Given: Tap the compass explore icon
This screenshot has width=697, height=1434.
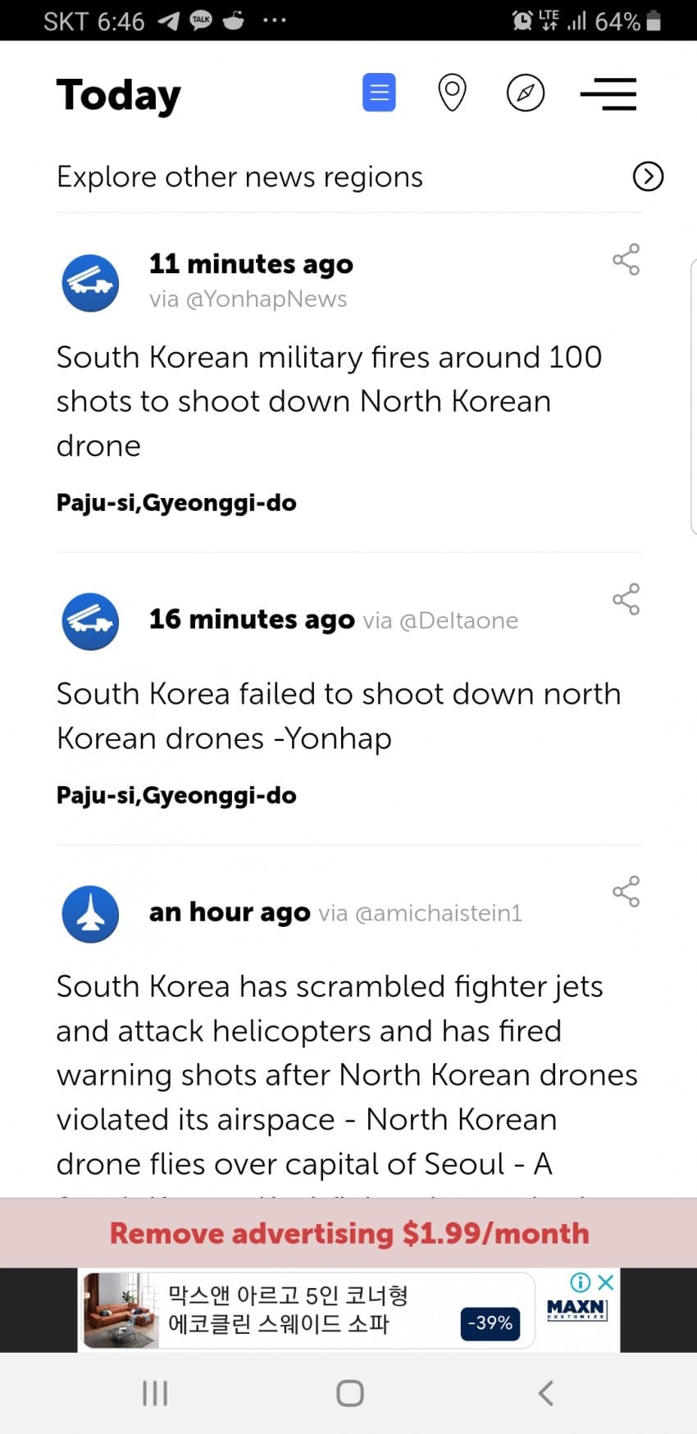Looking at the screenshot, I should 526,93.
